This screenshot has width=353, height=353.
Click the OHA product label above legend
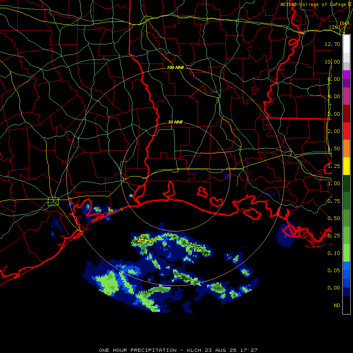pyautogui.click(x=345, y=24)
